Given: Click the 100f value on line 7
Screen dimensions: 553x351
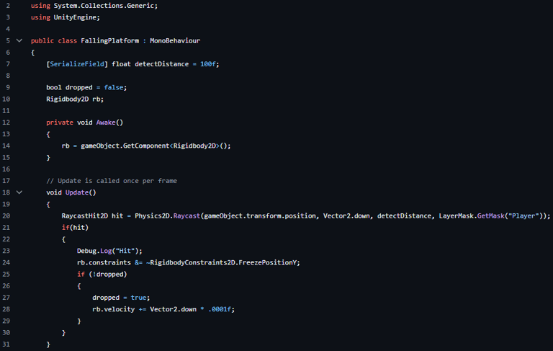Looking at the screenshot, I should (x=207, y=64).
